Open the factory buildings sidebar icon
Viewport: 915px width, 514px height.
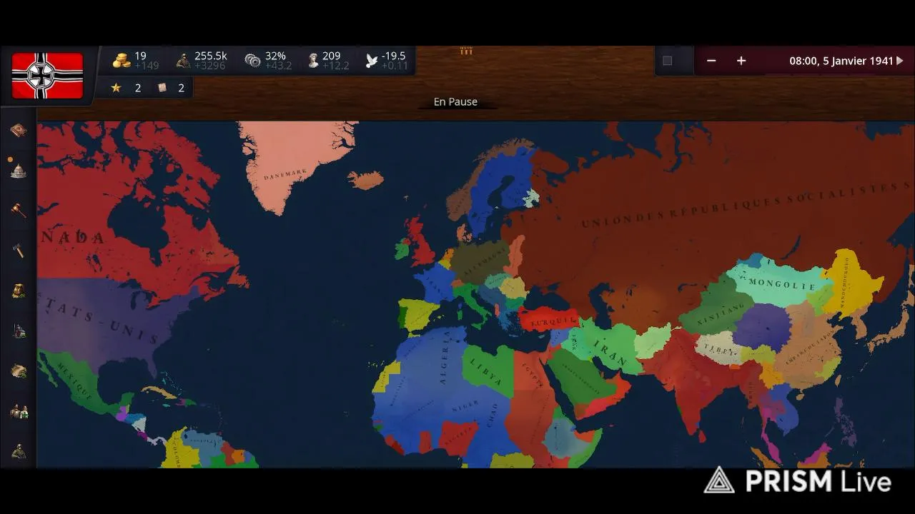[19, 331]
